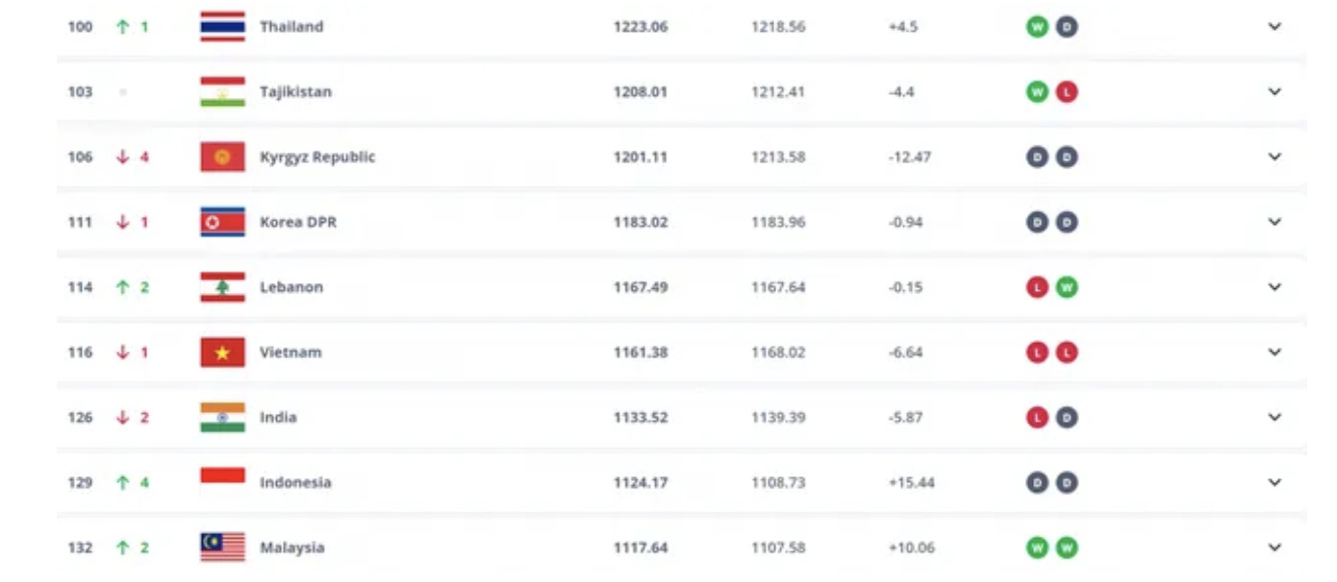Expand the India row chevron
This screenshot has width=1337, height=582.
(x=1274, y=418)
